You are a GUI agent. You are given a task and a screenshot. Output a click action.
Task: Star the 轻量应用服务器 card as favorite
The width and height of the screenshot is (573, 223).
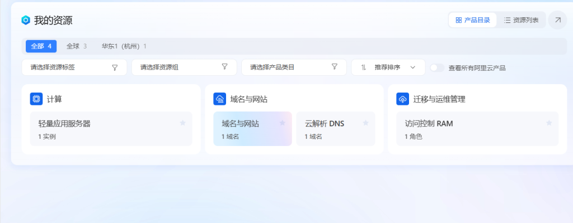pyautogui.click(x=182, y=123)
